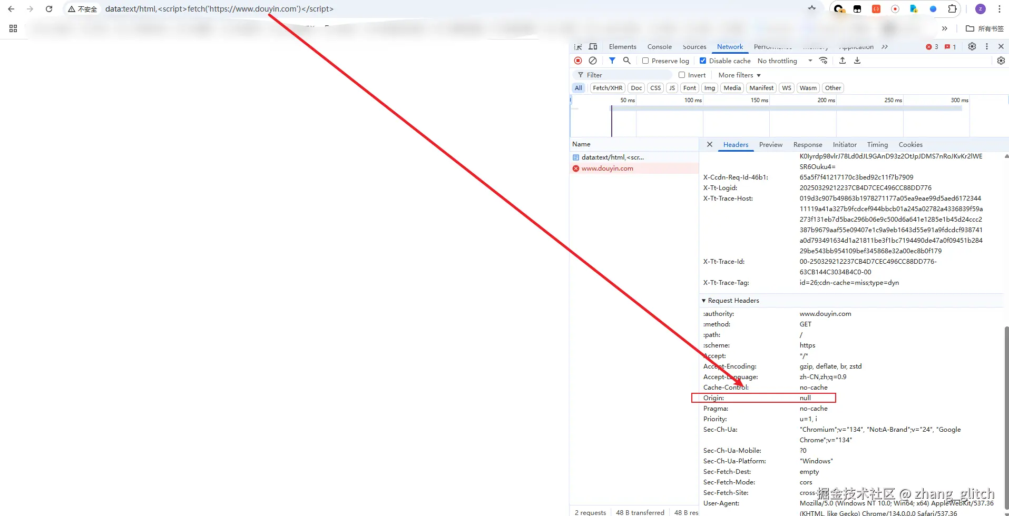Filter requests by CSS type
Screen dimensions: 1009x516
click(655, 88)
